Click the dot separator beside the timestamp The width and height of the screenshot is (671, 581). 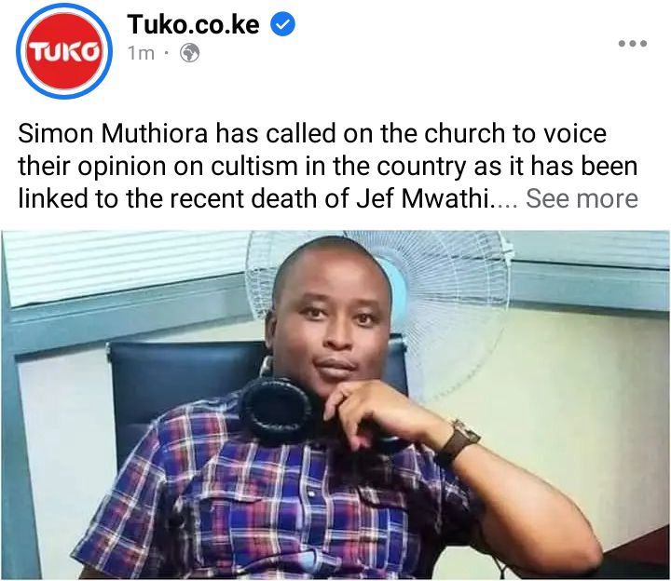[x=167, y=53]
